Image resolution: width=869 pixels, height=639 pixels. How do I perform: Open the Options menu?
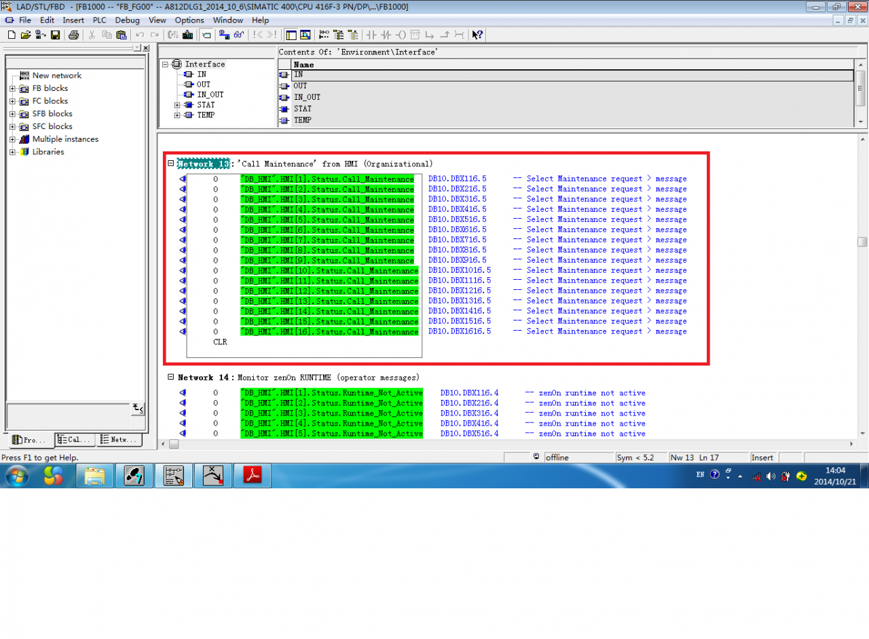189,20
